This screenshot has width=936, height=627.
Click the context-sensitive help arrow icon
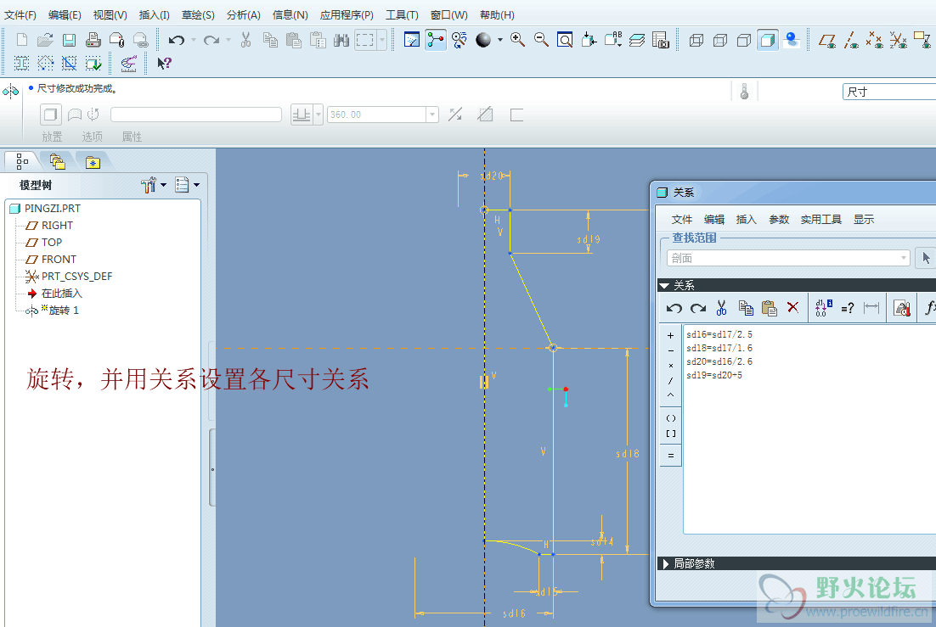(164, 63)
